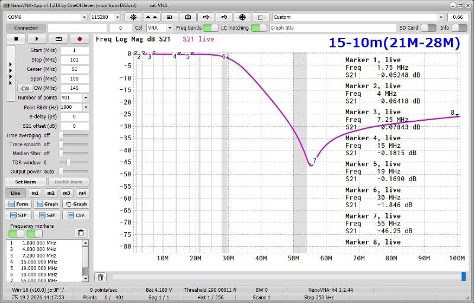Click the crosshair target icon in toolbar

(244, 17)
